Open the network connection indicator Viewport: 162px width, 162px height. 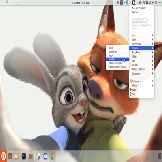click(150, 3)
